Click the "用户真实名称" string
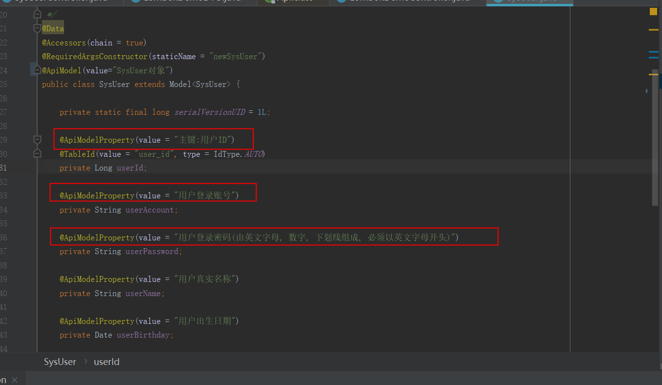Screen dimensions: 662x385 tap(206, 279)
